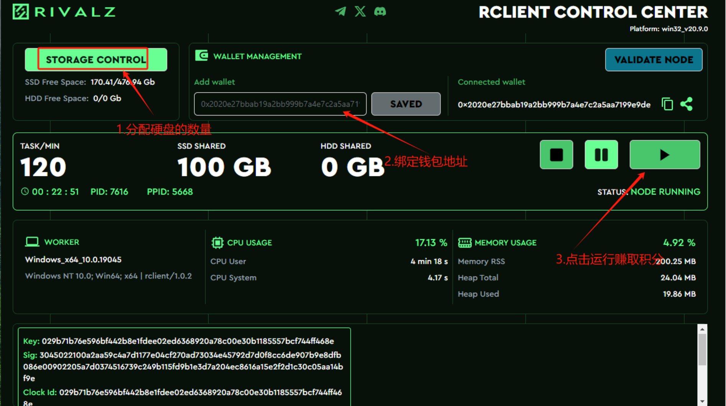Image resolution: width=726 pixels, height=406 pixels.
Task: Click the RCLIENT CONTROL CENTER title
Action: [x=593, y=13]
